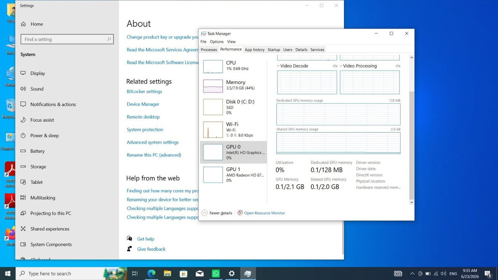Image resolution: width=498 pixels, height=280 pixels.
Task: Open Task View from the taskbar
Action: point(135,273)
